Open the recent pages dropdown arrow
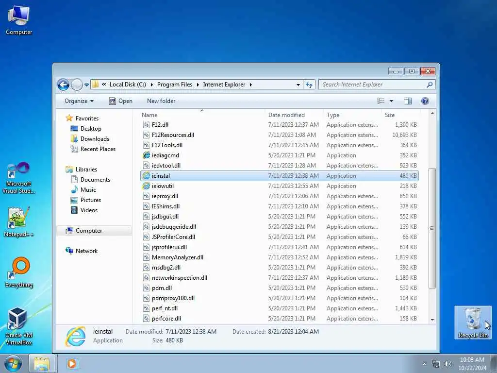The width and height of the screenshot is (497, 373). pyautogui.click(x=86, y=85)
